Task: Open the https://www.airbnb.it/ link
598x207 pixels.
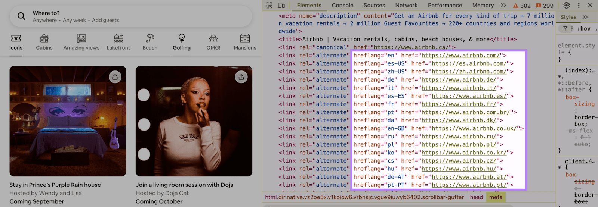Action: click(459, 88)
